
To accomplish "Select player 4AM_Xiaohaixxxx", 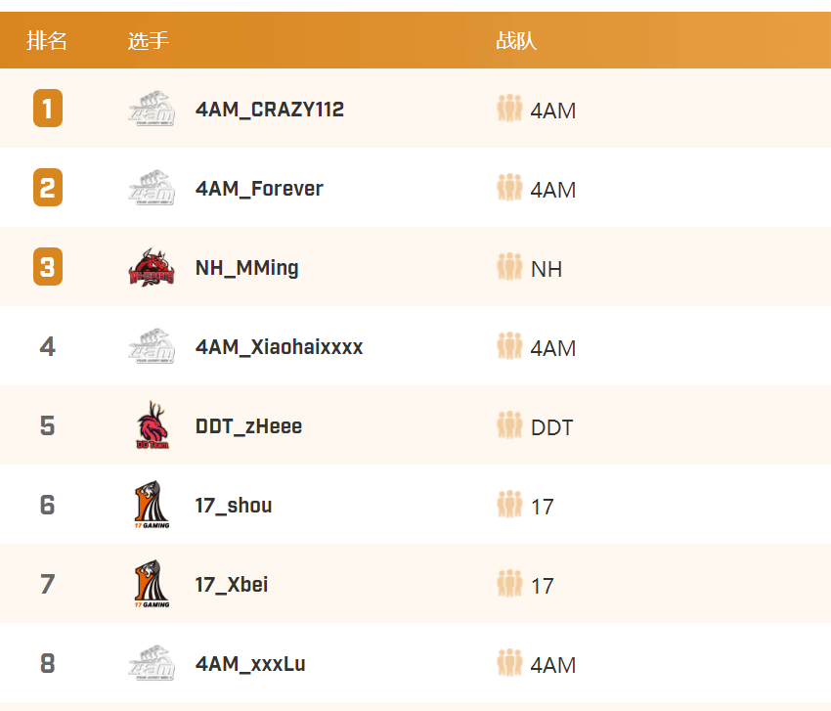I will [280, 347].
